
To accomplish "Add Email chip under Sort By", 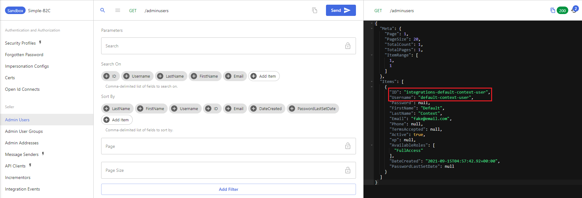I will coord(235,109).
